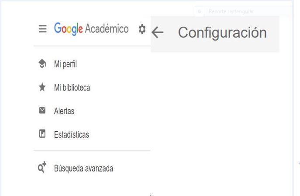Click the colored Google wordmark
The image size is (300, 196).
69,29
